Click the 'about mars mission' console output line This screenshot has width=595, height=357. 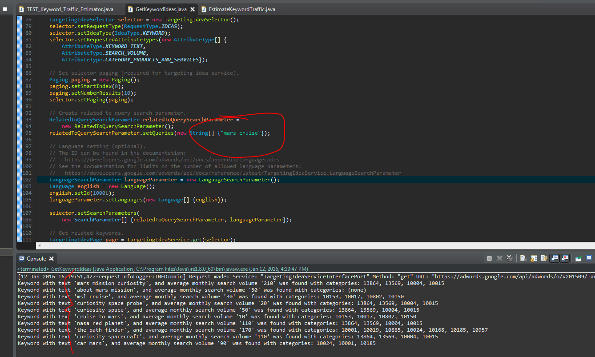[192, 290]
